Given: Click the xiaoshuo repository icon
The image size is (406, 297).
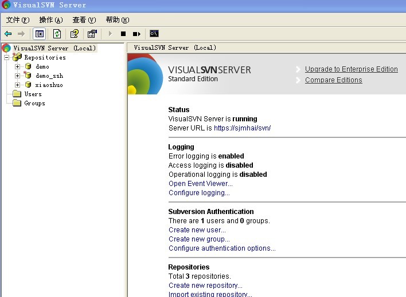Looking at the screenshot, I should click(28, 85).
